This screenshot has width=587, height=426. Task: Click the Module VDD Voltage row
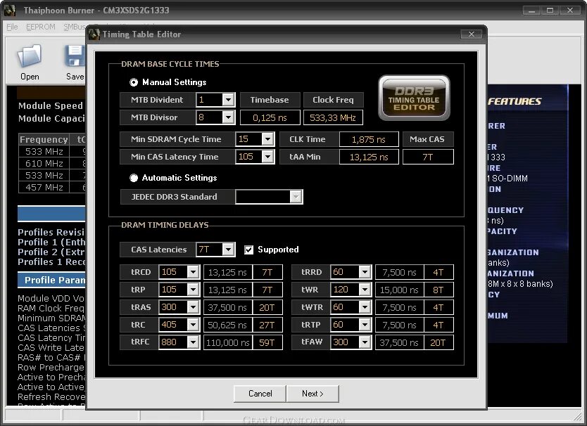(x=51, y=299)
